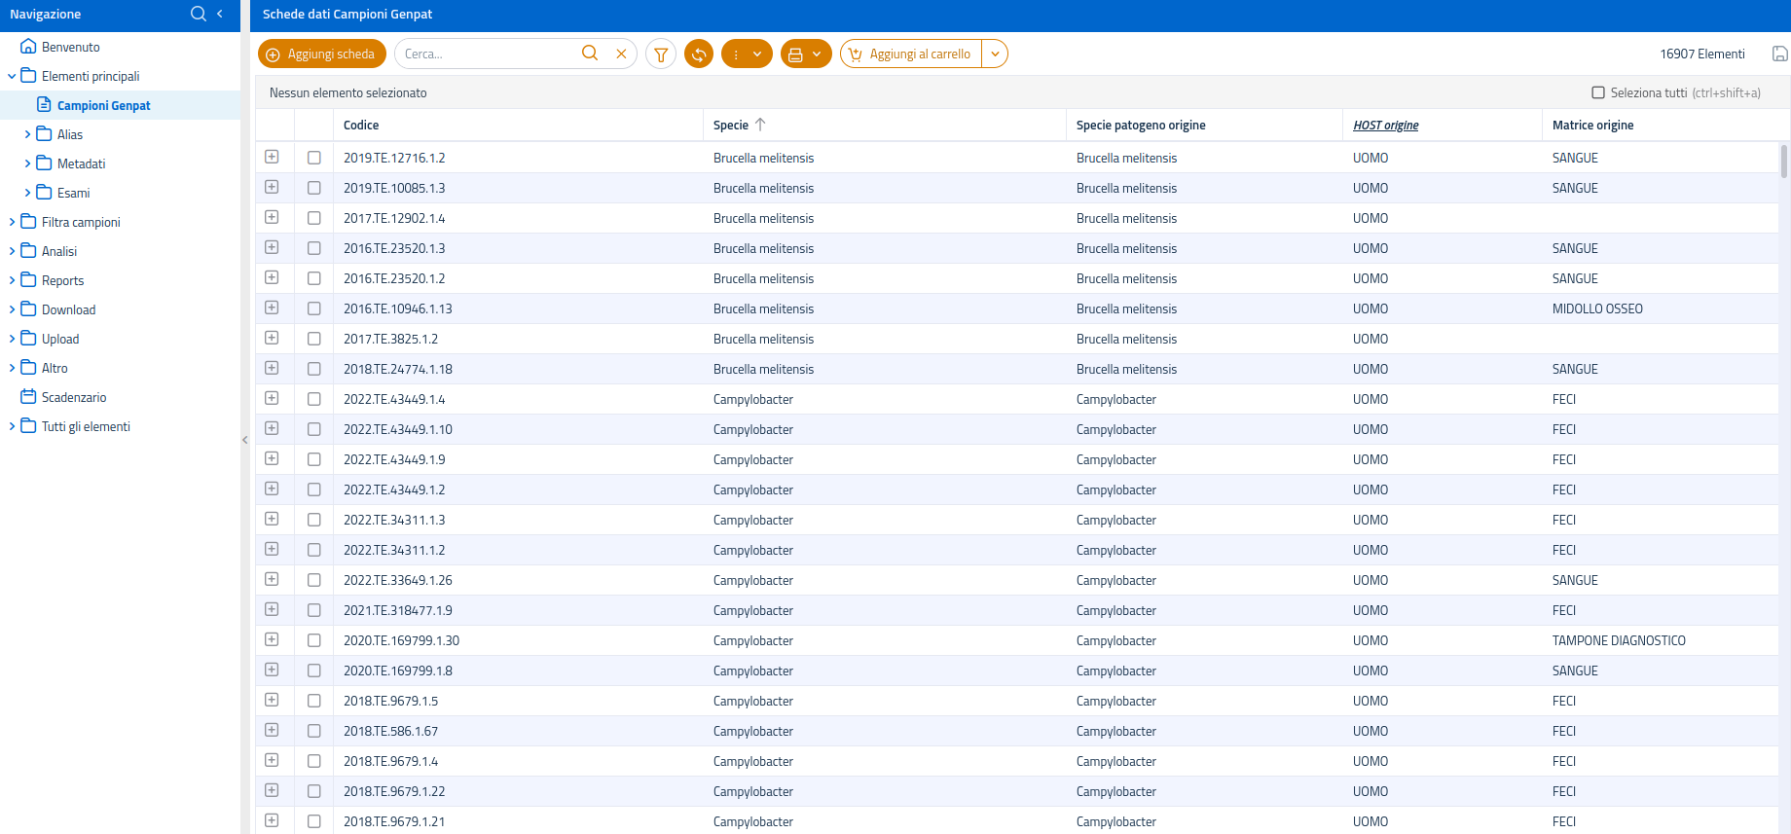Open dropdown arrow next to Aggiungi al carrello
The height and width of the screenshot is (834, 1791).
pyautogui.click(x=995, y=54)
